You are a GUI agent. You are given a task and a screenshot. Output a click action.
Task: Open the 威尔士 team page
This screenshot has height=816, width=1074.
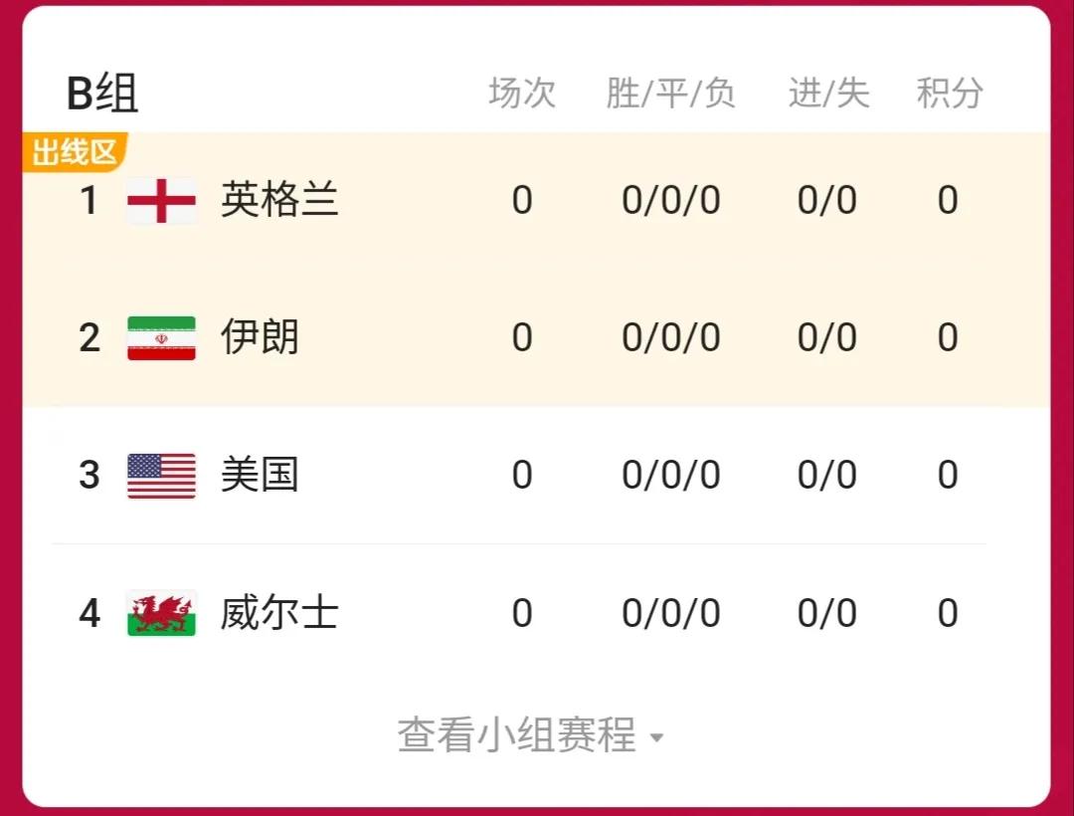point(278,613)
